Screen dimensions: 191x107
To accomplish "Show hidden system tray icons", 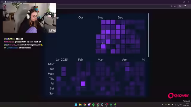I will pos(163,105).
